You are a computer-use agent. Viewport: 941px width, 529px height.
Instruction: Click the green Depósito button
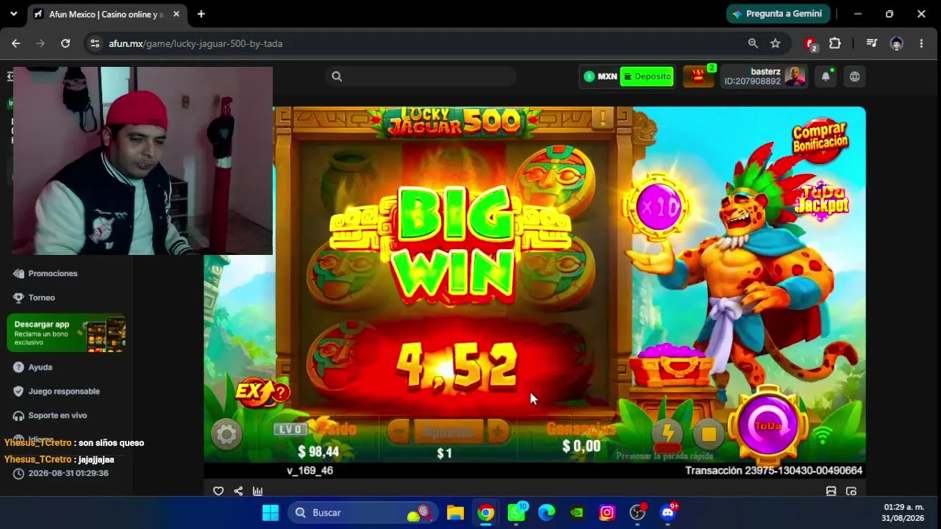pyautogui.click(x=647, y=76)
